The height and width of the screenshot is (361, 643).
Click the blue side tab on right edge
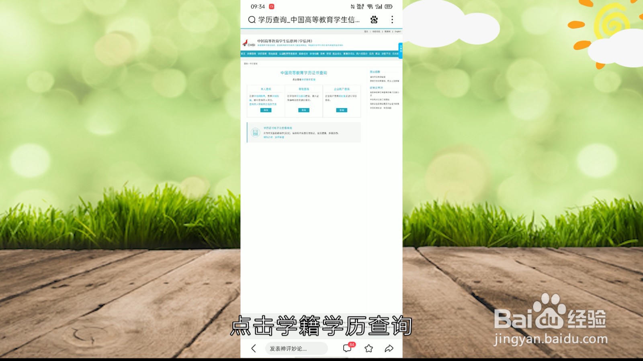[401, 51]
